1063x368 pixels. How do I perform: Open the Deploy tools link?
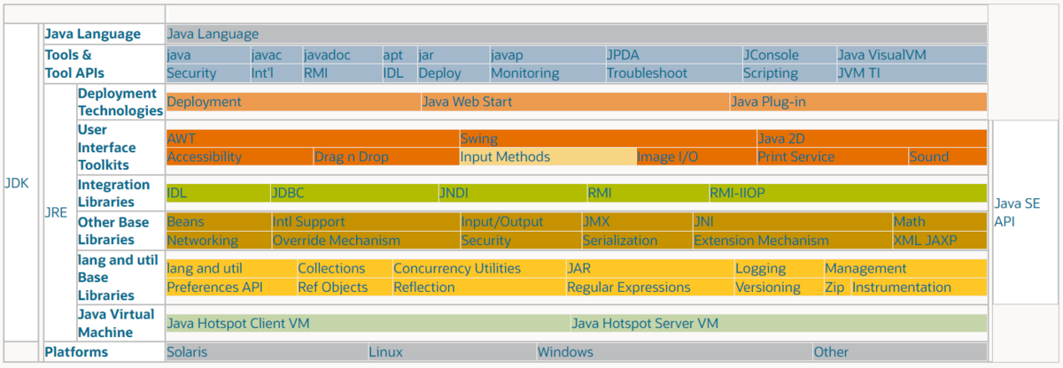(439, 73)
